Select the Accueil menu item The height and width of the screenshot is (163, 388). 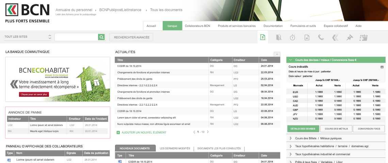tap(151, 26)
